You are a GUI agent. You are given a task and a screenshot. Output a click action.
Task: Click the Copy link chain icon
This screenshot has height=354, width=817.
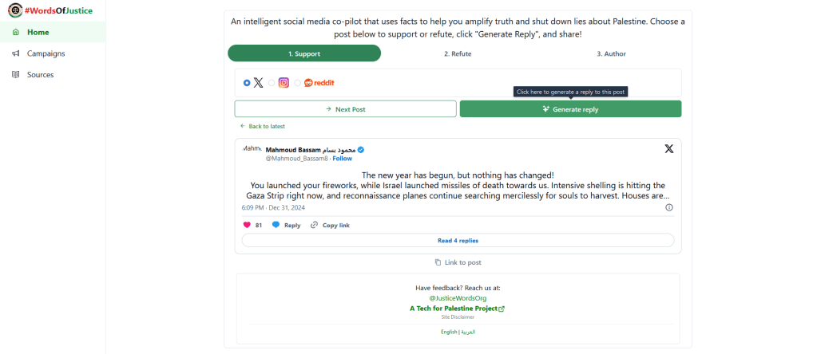[315, 225]
